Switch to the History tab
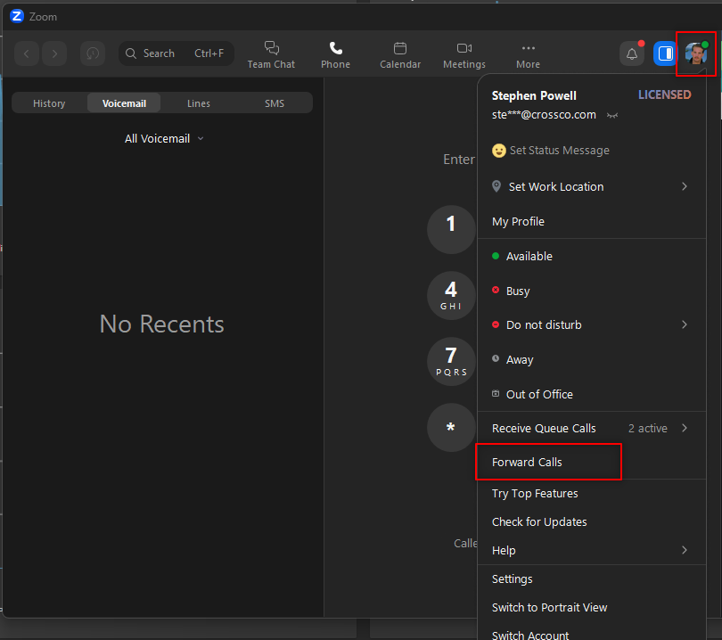 49,103
